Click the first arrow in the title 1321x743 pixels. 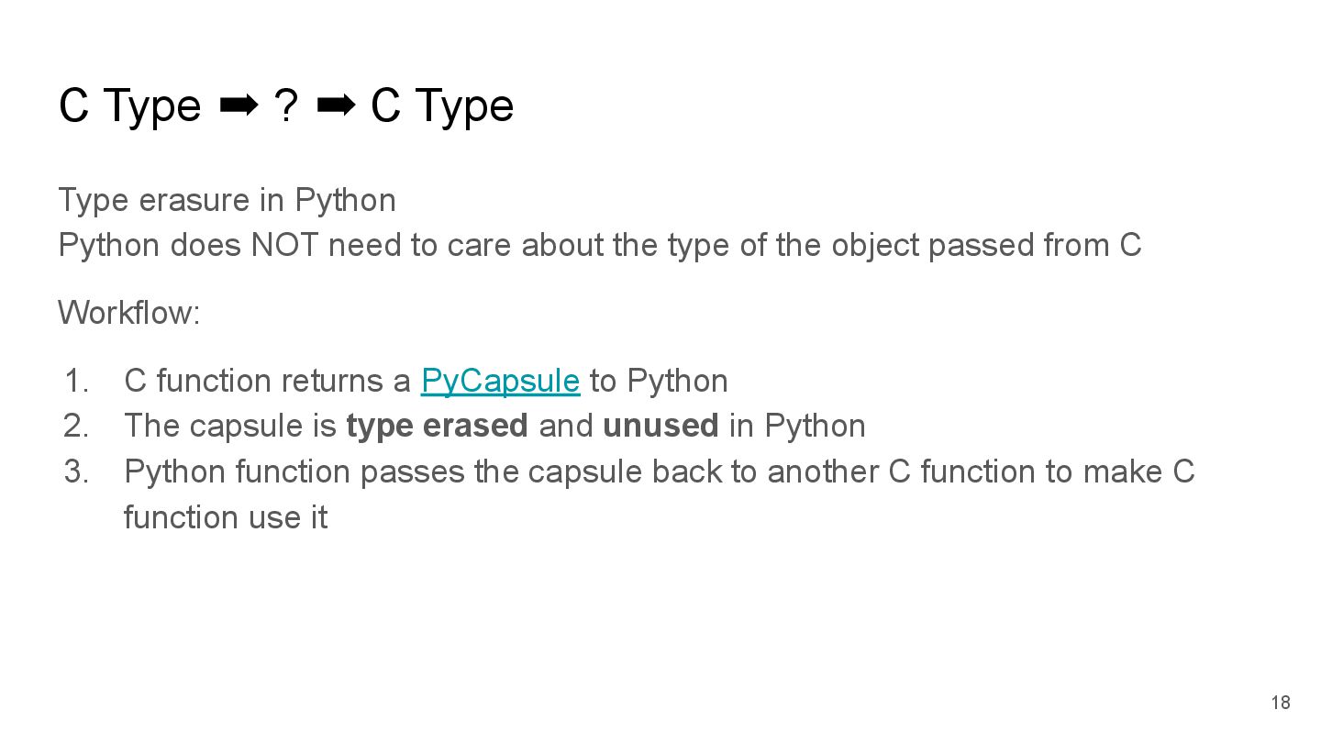point(239,106)
